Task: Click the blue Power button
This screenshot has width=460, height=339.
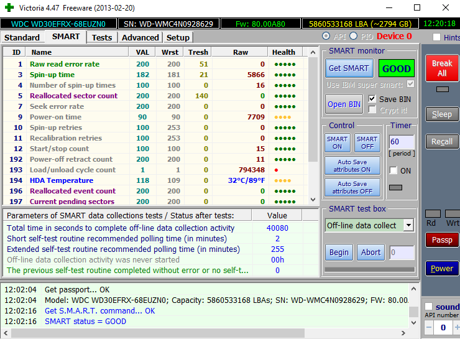Action: pyautogui.click(x=442, y=269)
